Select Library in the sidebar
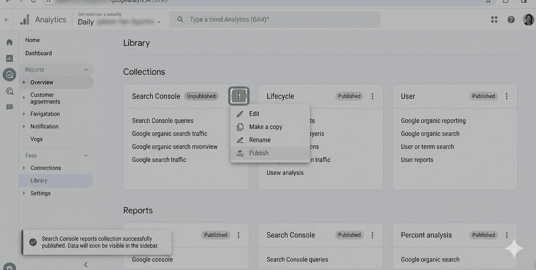Screen dimensions: 536x270 pos(56,181)
